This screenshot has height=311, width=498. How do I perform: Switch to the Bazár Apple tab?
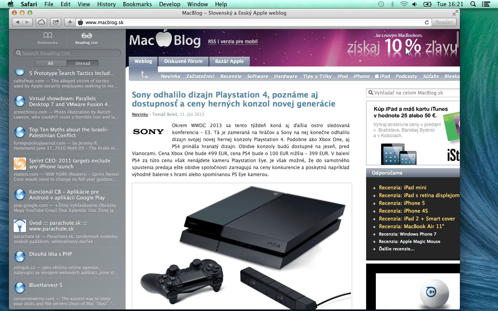[x=230, y=61]
